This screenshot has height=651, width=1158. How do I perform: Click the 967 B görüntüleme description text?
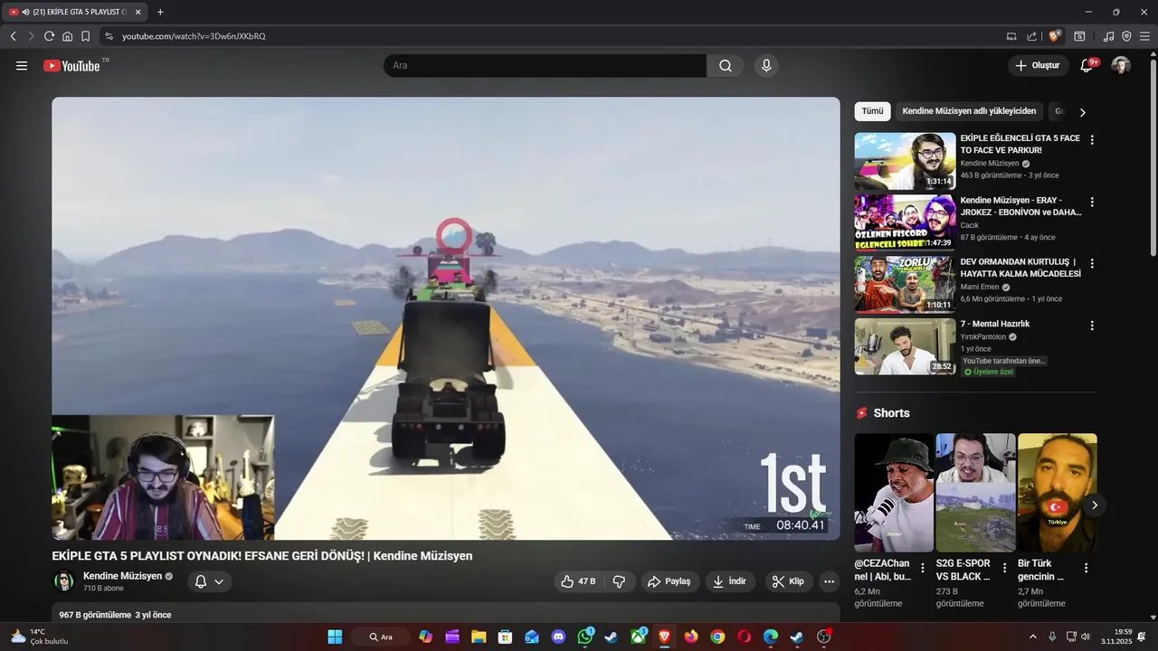(115, 615)
